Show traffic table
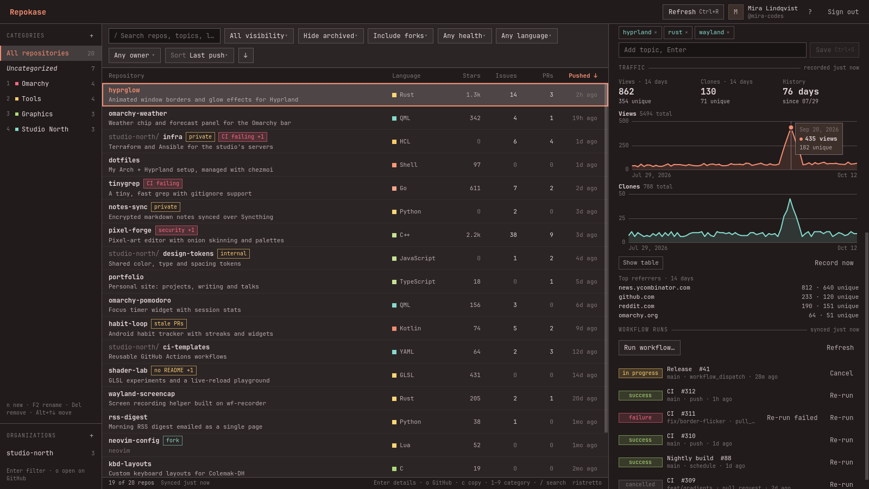Screen dimensions: 869x489 point(641,263)
